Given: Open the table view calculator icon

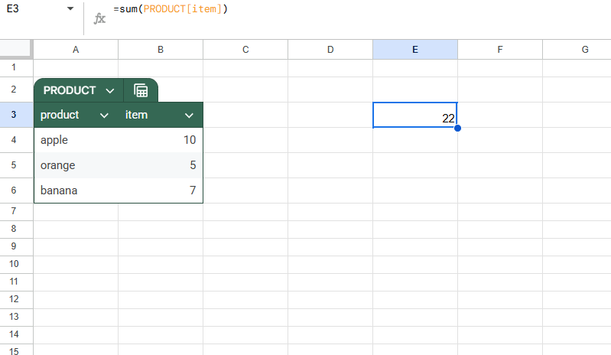Looking at the screenshot, I should pyautogui.click(x=141, y=90).
